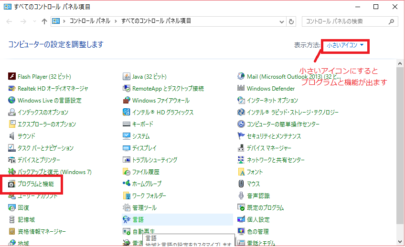This screenshot has height=247, width=405.
Task: Click the 記憶域 icon
Action: pos(12,219)
